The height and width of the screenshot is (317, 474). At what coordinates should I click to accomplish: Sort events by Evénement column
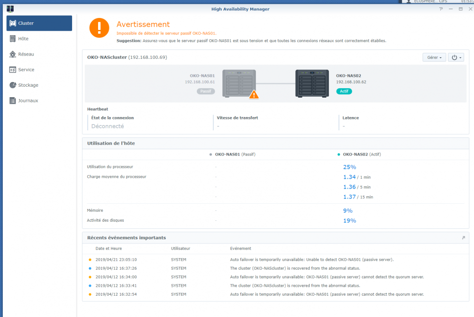pyautogui.click(x=241, y=249)
